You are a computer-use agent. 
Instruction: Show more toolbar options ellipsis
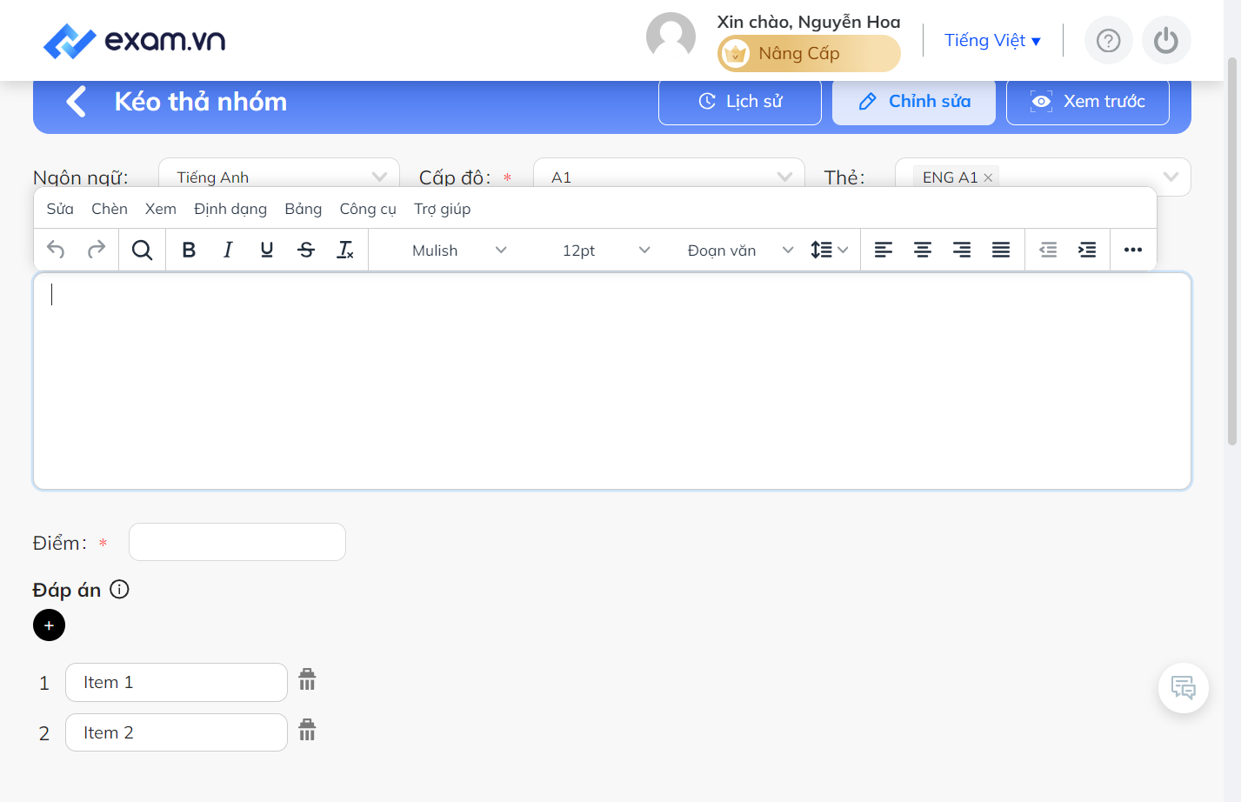1133,250
